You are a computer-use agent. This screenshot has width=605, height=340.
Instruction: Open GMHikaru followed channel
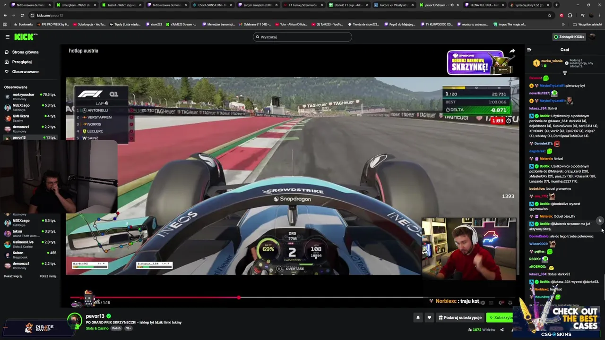(30, 118)
